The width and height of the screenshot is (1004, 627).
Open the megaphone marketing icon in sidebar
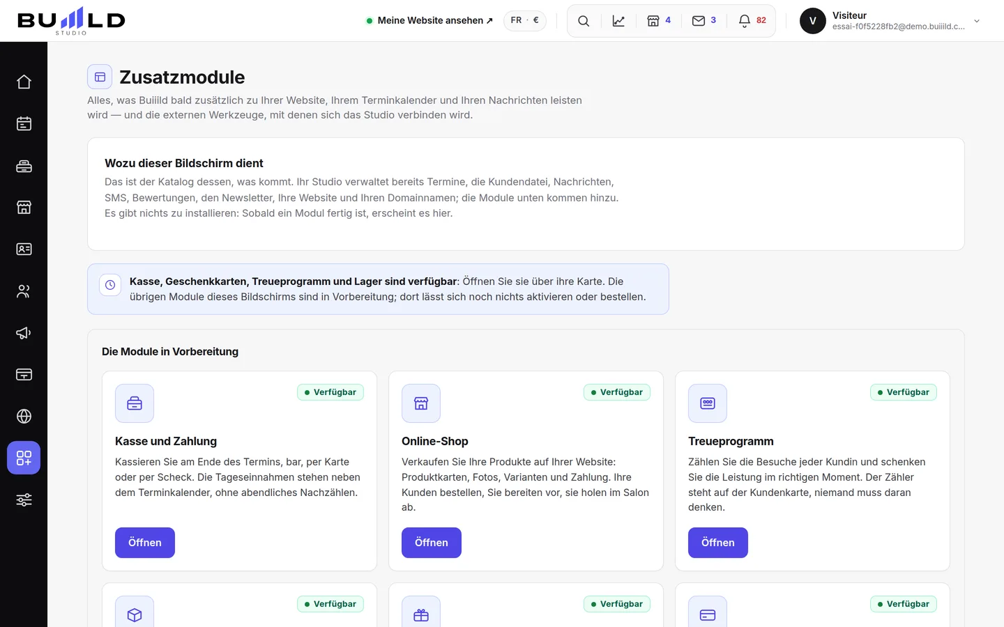click(x=24, y=332)
